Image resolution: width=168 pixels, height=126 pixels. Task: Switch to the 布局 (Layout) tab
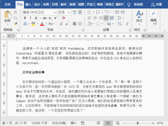point(46,4)
